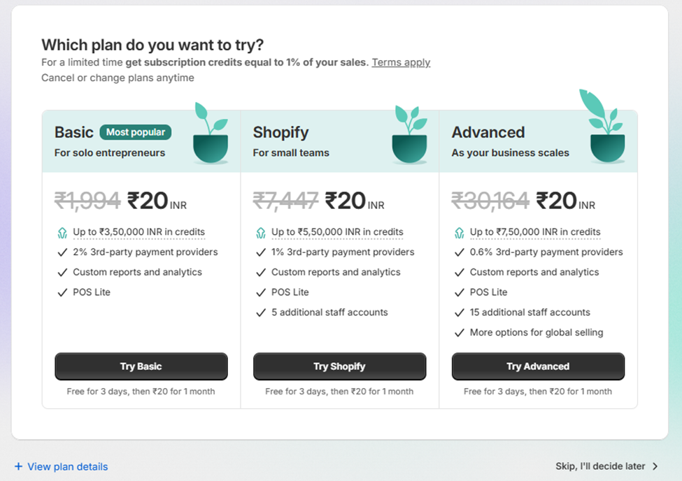Click the credits icon in Advanced plan
This screenshot has height=481, width=682.
point(460,233)
